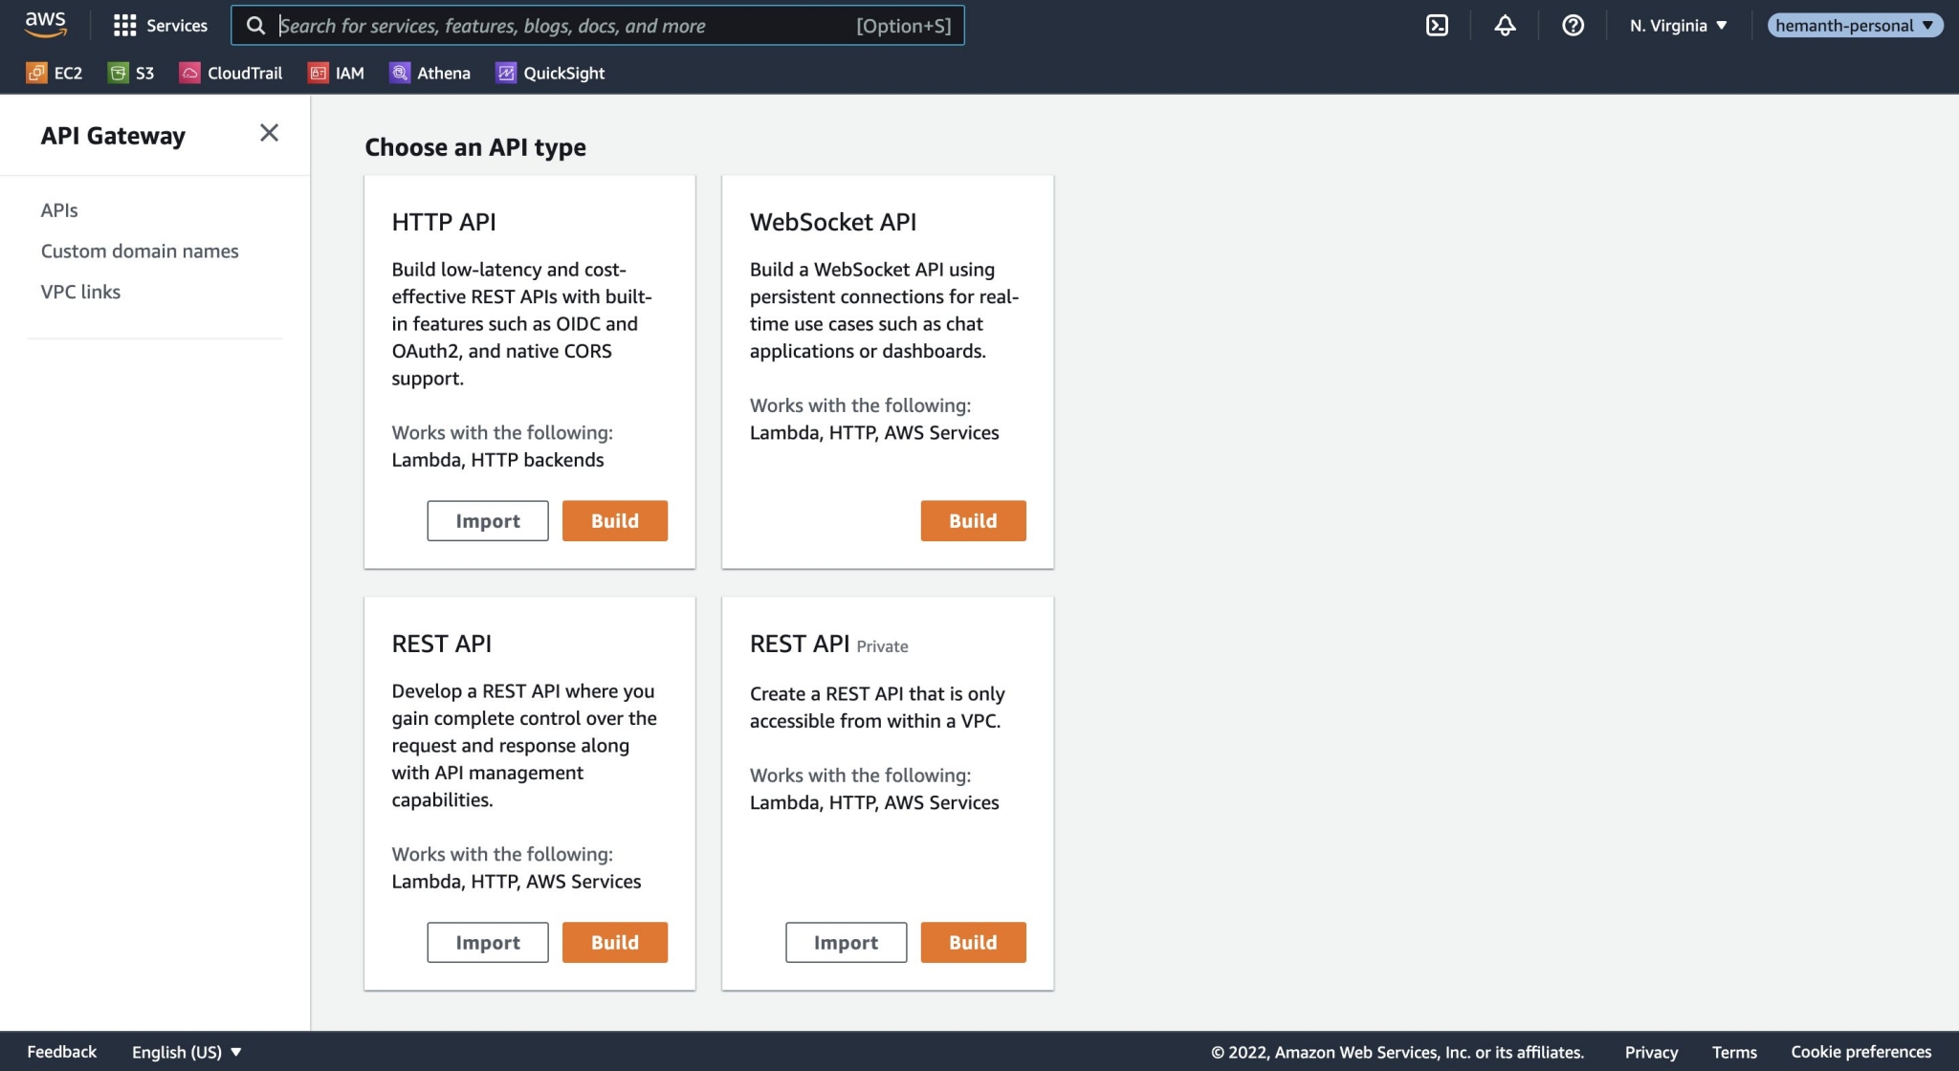1959x1071 pixels.
Task: Open the N. Virginia region selector
Action: (1676, 26)
